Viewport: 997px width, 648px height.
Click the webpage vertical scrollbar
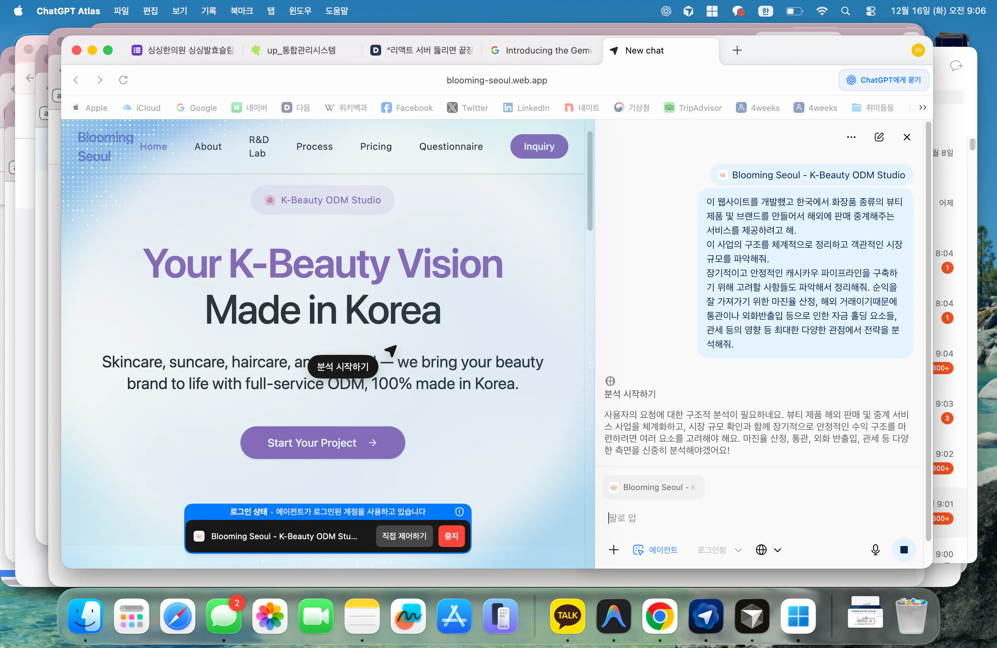pyautogui.click(x=590, y=181)
